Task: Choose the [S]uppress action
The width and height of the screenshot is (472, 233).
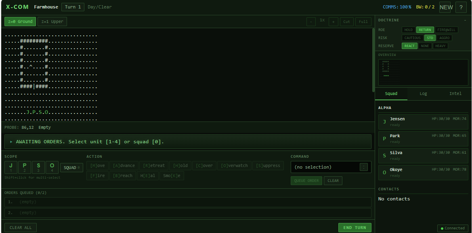Action: pos(268,165)
